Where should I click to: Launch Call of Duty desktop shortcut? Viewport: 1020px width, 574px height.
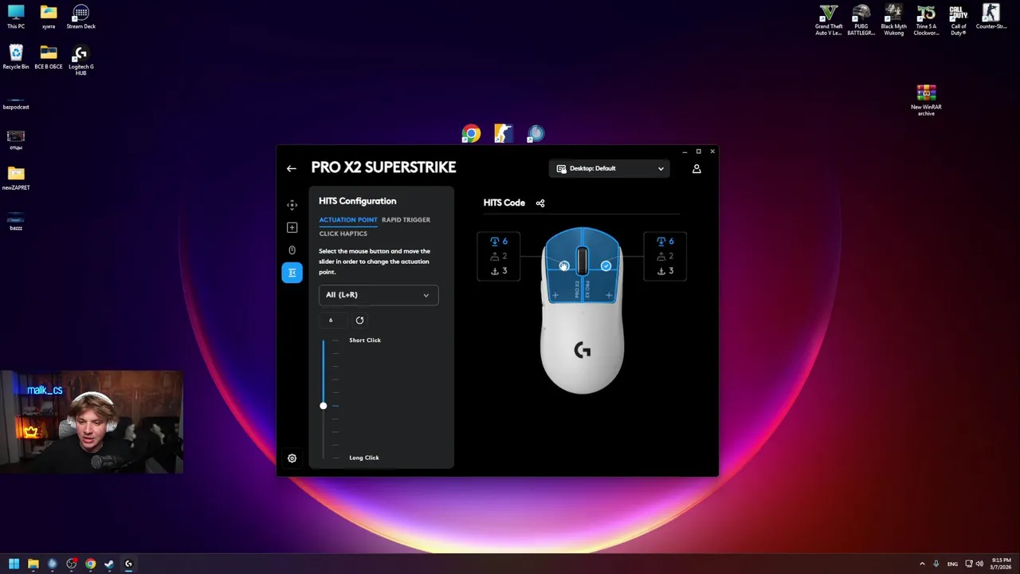(x=959, y=20)
